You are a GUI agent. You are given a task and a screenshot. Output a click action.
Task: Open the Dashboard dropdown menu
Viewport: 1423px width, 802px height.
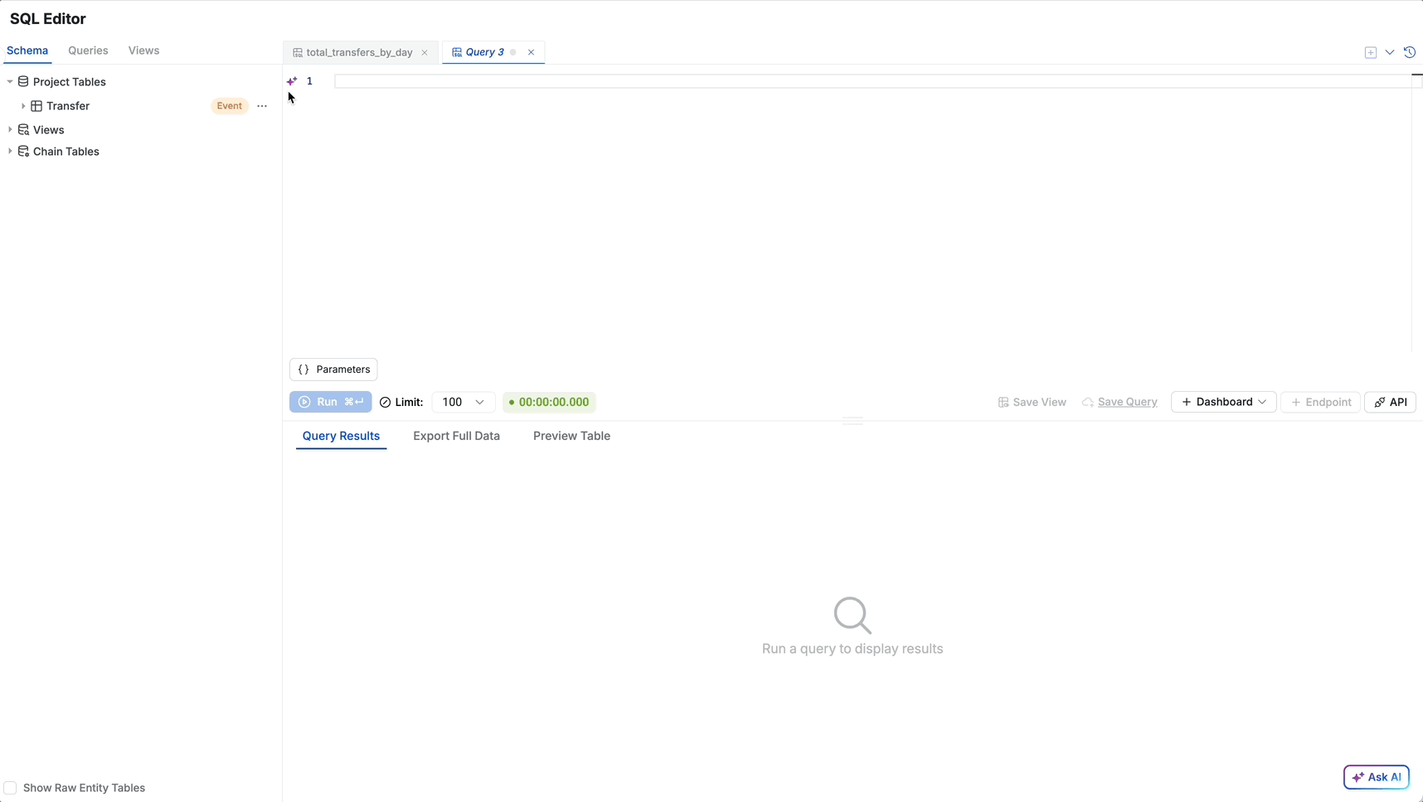tap(1224, 402)
